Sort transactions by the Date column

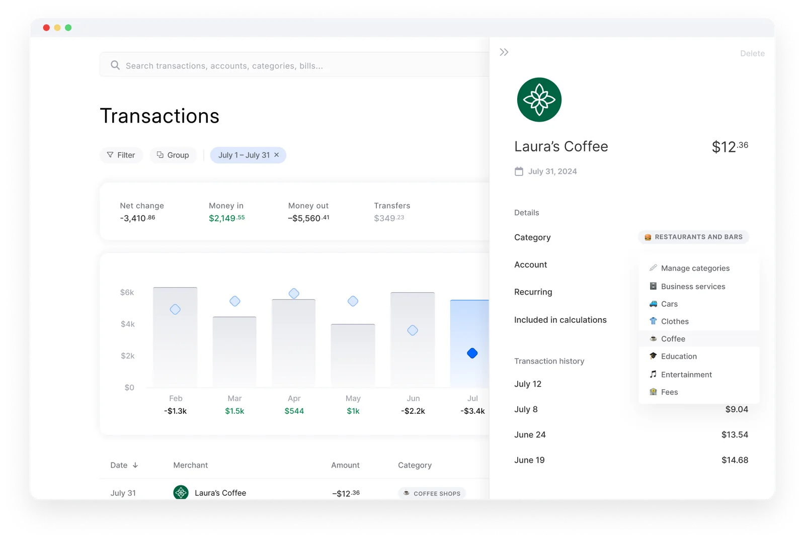coord(124,465)
